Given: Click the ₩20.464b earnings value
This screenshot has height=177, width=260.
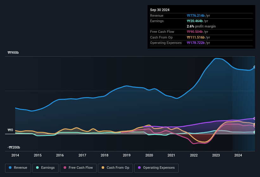Looking at the screenshot, I should coord(195,21).
